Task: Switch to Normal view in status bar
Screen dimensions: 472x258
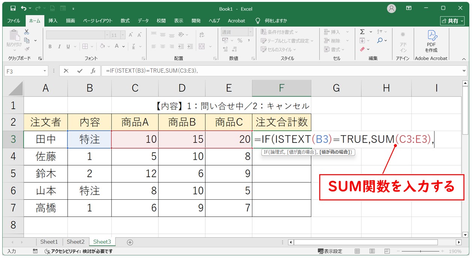Action: [x=357, y=251]
